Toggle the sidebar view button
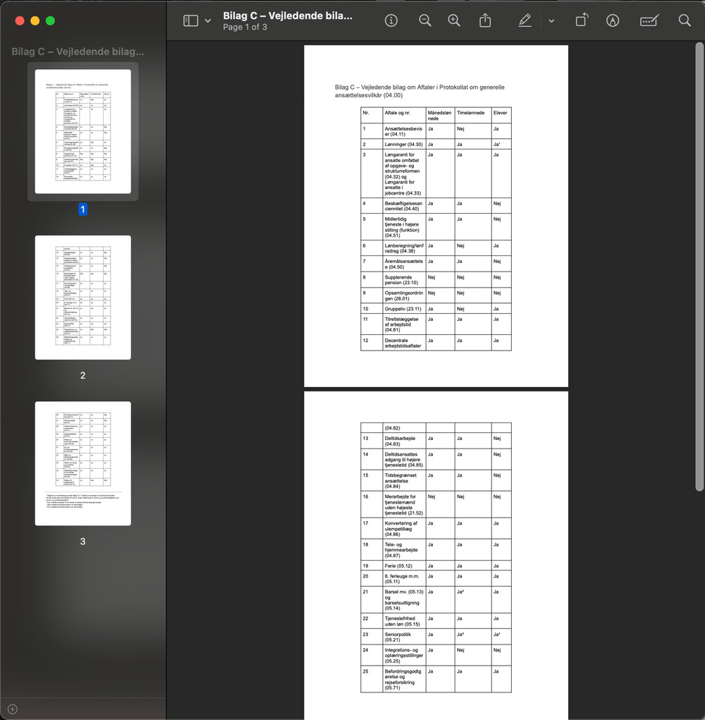The image size is (705, 720). click(x=190, y=21)
